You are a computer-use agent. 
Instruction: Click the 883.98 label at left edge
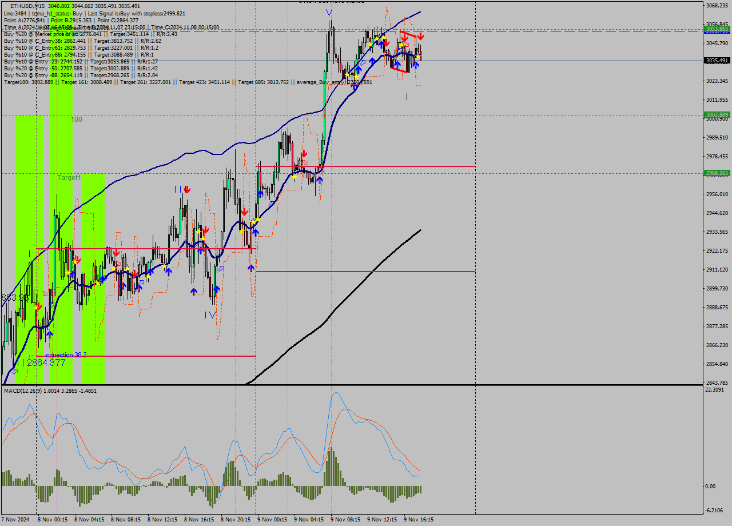tap(15, 297)
